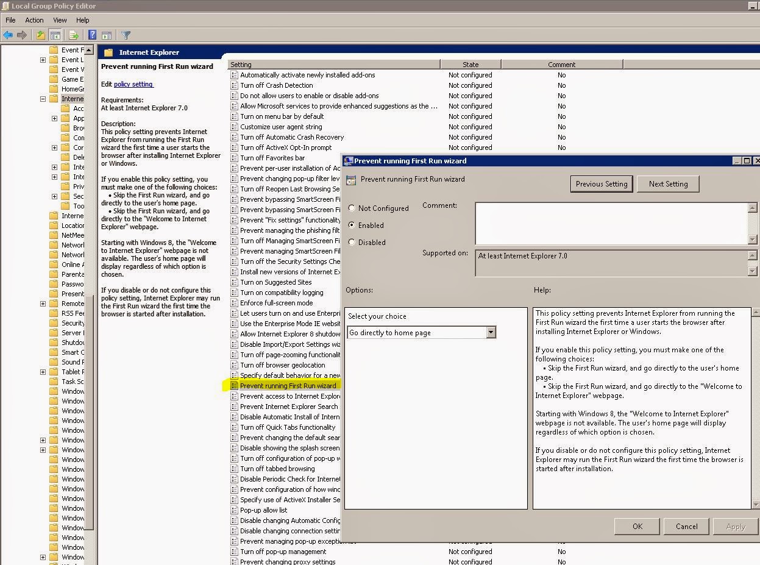Click policy icon beside Turn on Suggested Sites
The height and width of the screenshot is (565, 760).
[234, 282]
